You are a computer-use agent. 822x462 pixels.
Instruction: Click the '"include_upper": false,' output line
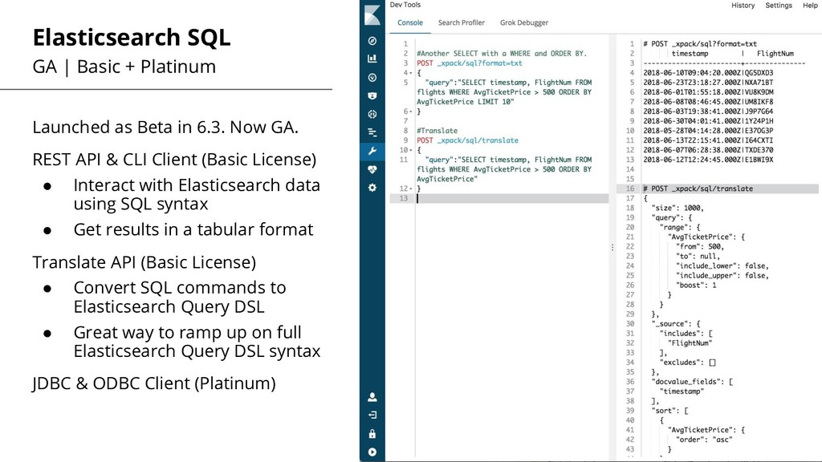(722, 276)
